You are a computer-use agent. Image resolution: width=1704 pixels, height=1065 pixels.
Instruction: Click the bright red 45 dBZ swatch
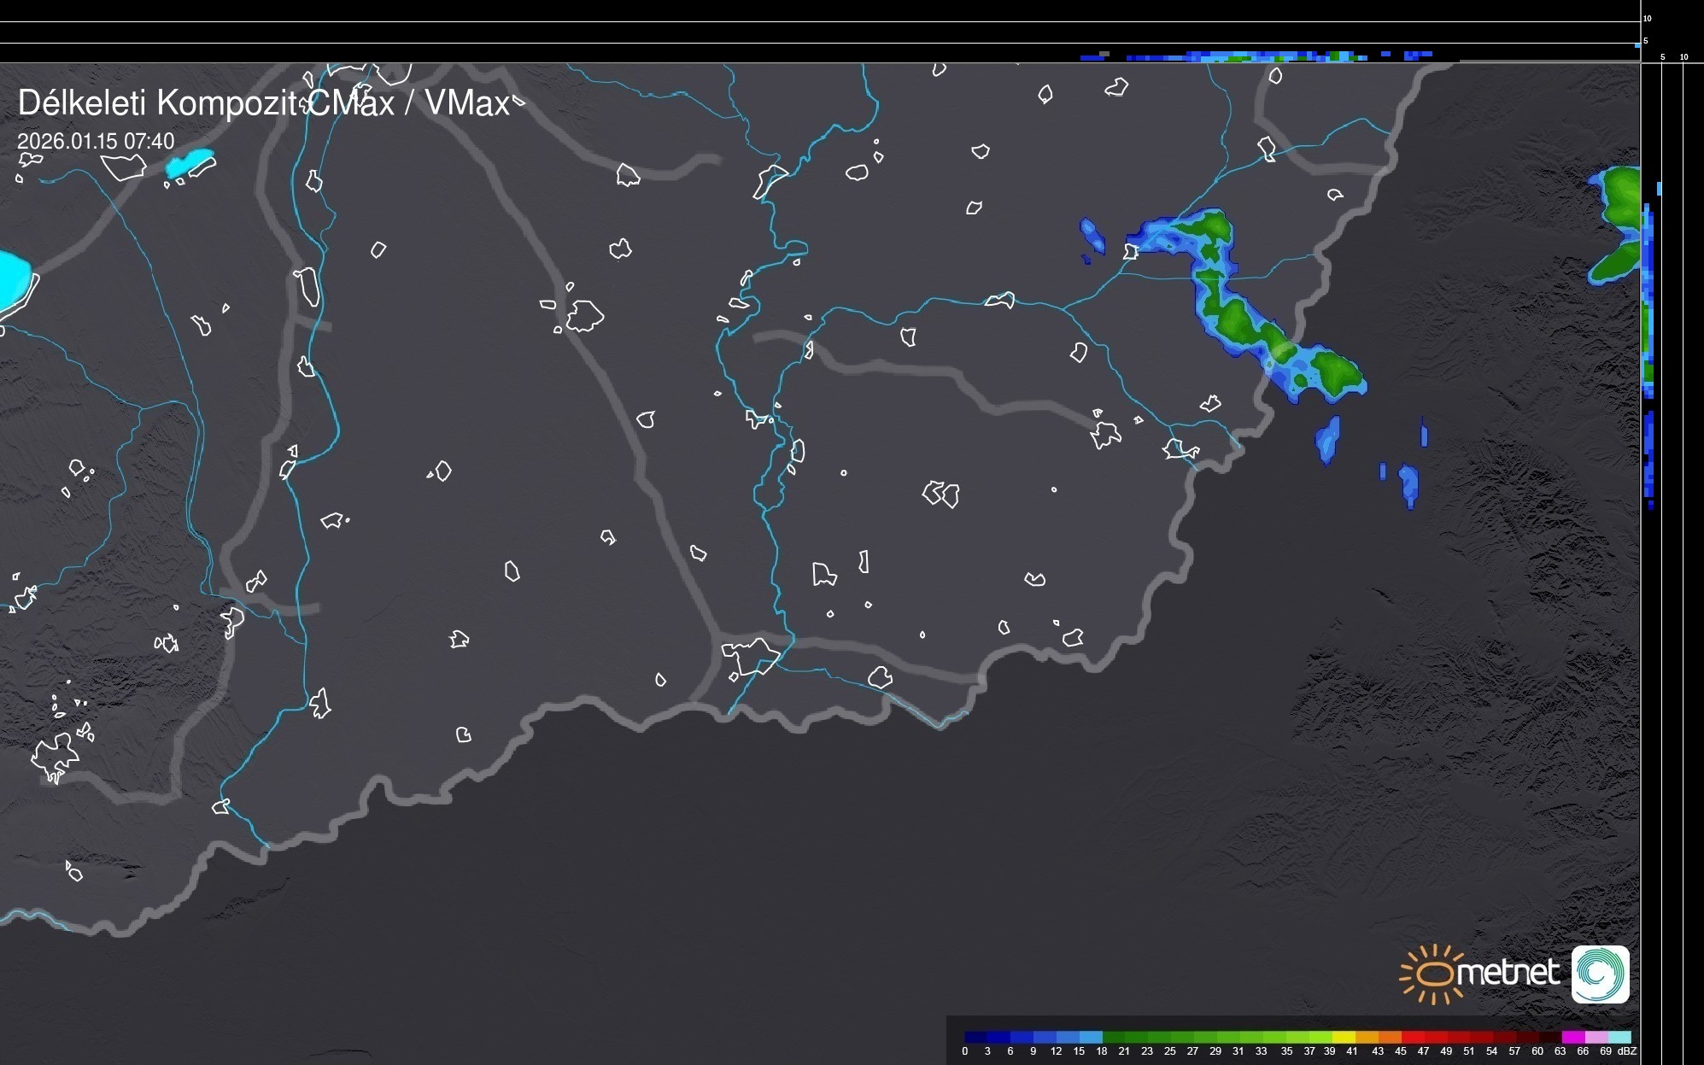tap(1413, 1037)
